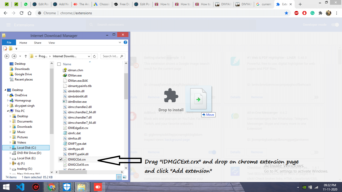Image resolution: width=342 pixels, height=192 pixels.
Task: Open the AnyDesk taskbar icon
Action: click(98, 187)
